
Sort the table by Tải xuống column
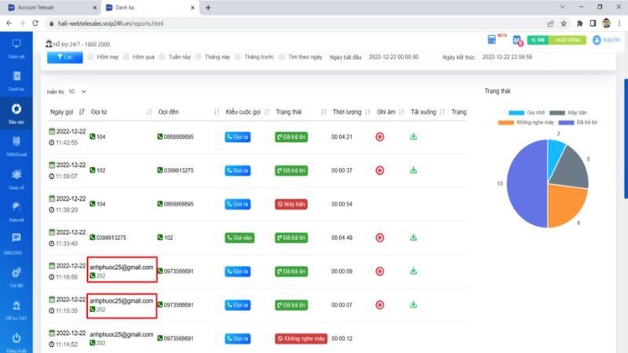click(x=443, y=112)
